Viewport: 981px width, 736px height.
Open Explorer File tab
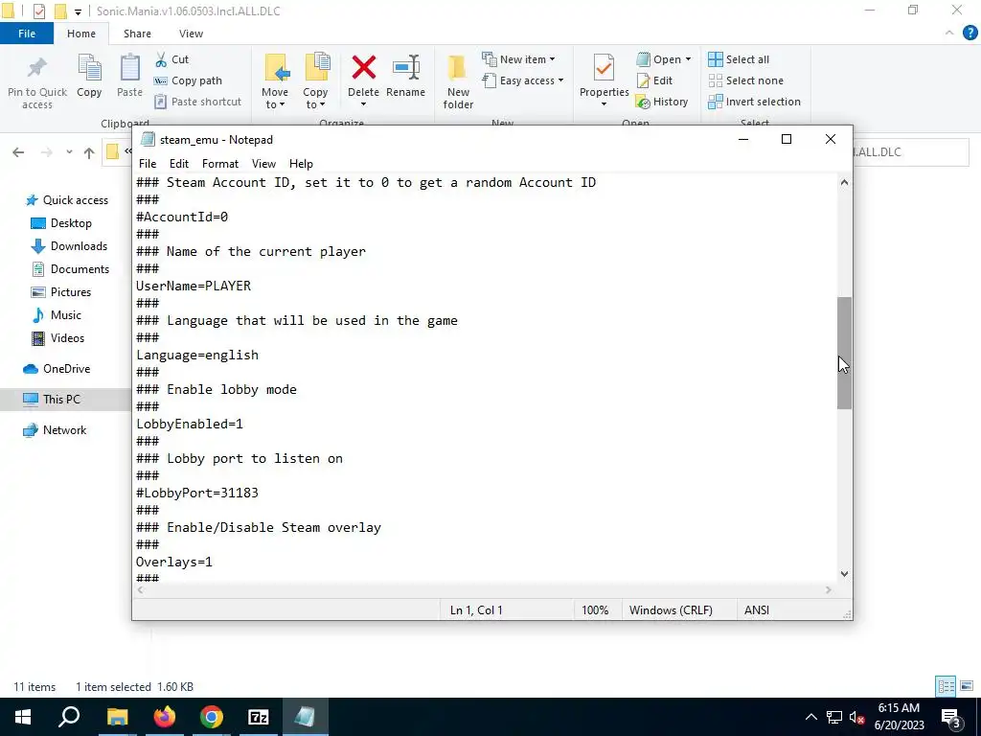[27, 34]
